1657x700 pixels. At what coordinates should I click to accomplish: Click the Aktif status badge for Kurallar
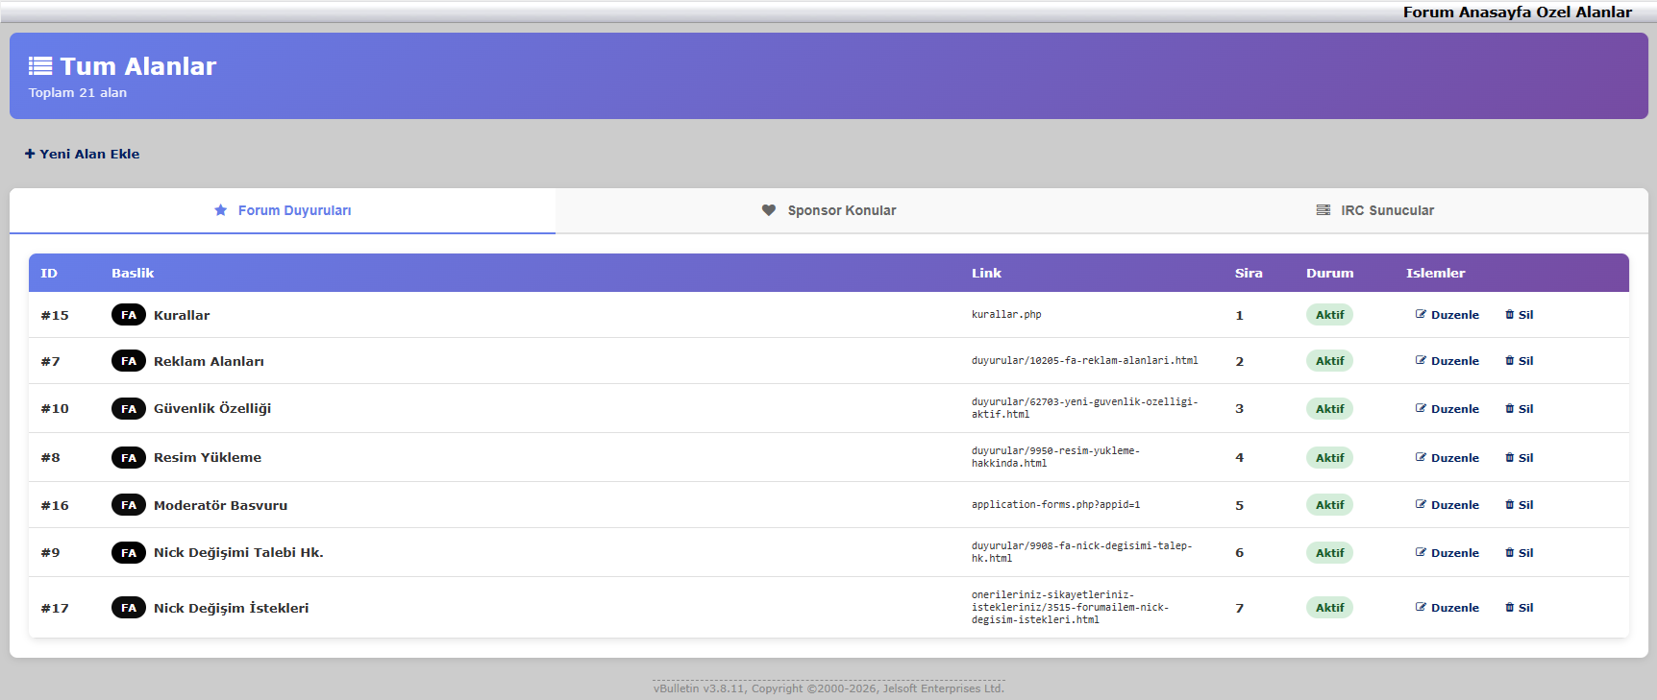pyautogui.click(x=1329, y=315)
